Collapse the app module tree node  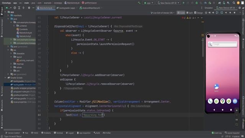(x=5, y=12)
